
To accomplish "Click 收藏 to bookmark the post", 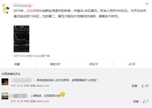I will [x=17, y=64].
